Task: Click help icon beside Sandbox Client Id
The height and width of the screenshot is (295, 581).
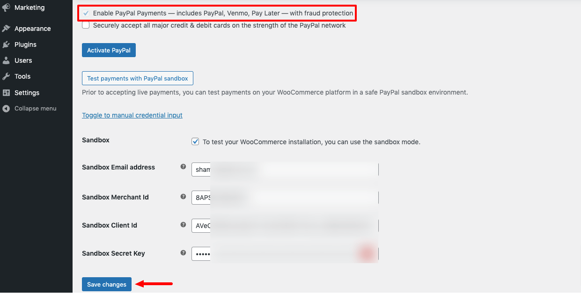Action: pos(183,225)
